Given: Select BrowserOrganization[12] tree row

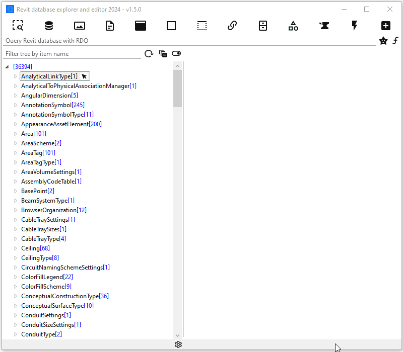Looking at the screenshot, I should coord(54,210).
